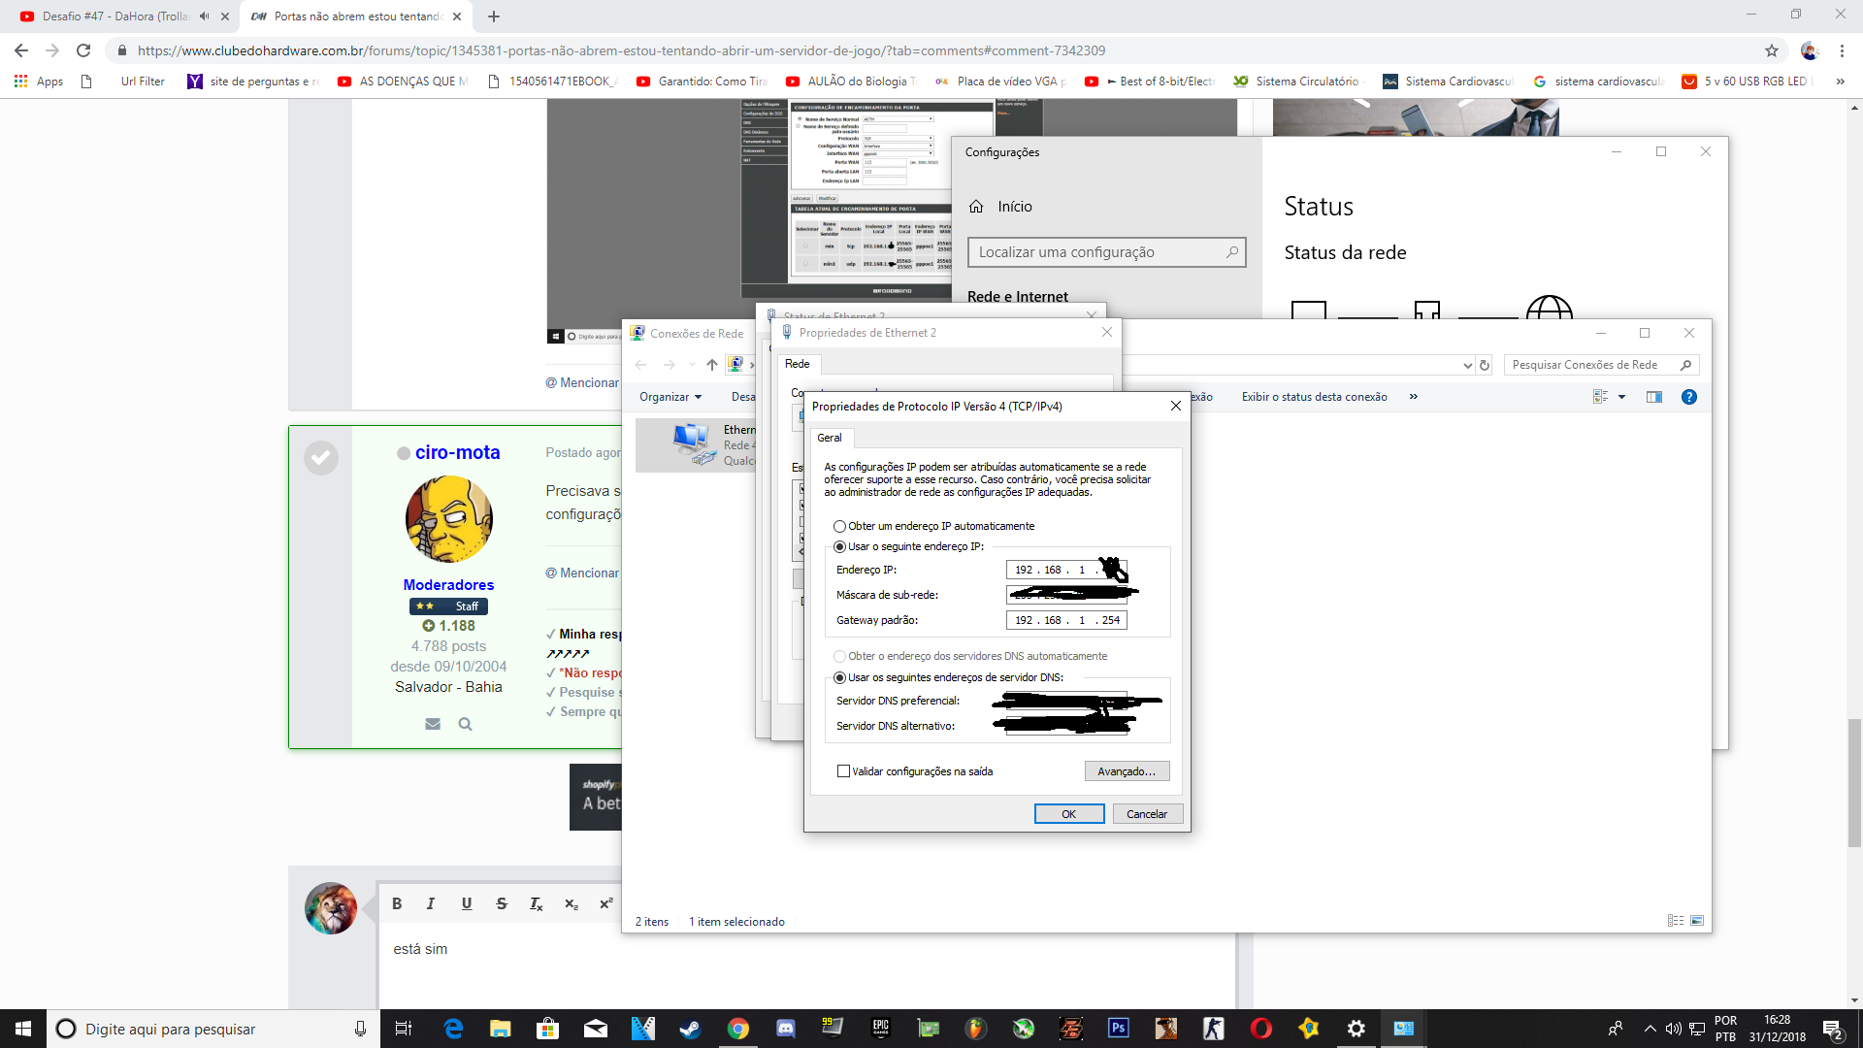1863x1048 pixels.
Task: Mute the Desafio #47 tab's audio icon
Action: (204, 16)
